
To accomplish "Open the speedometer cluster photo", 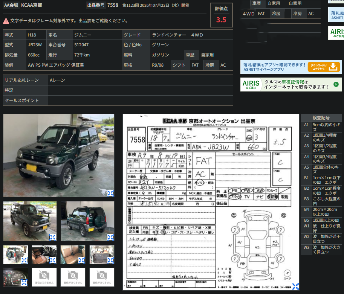I will click(x=15, y=277).
